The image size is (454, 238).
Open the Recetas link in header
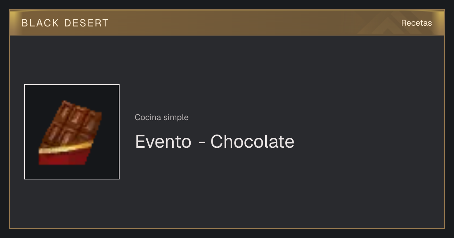tap(416, 23)
